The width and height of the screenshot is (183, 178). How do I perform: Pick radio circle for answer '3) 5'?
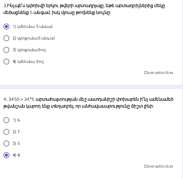point(6,144)
